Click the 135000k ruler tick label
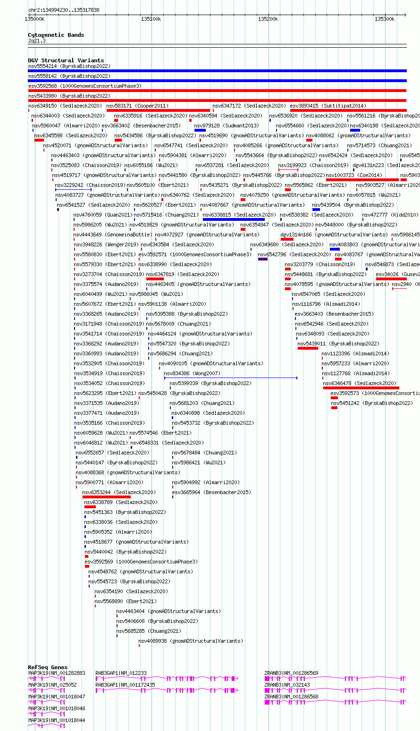Screen dimensions: 420x731 [x=34, y=19]
